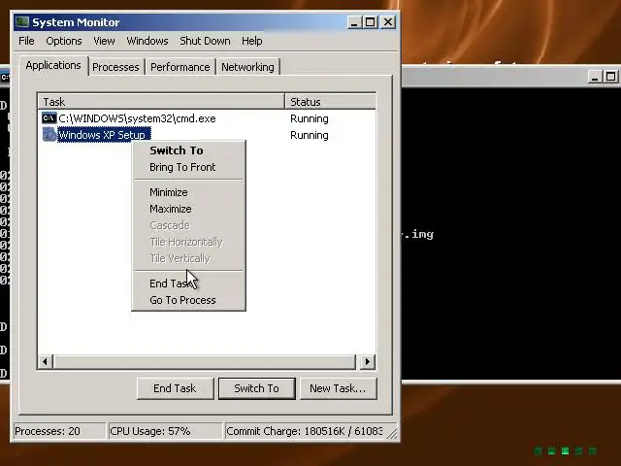
Task: Click the New Task... button
Action: click(x=338, y=388)
